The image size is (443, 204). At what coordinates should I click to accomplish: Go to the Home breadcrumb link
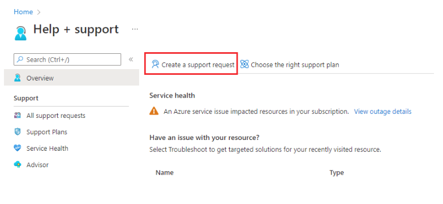pos(23,12)
